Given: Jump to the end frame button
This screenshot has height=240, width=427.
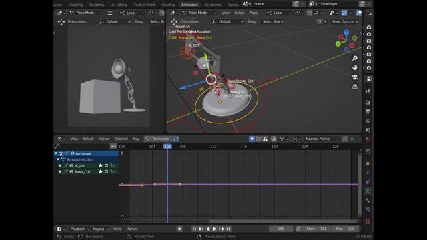Looking at the screenshot, I should 228,229.
